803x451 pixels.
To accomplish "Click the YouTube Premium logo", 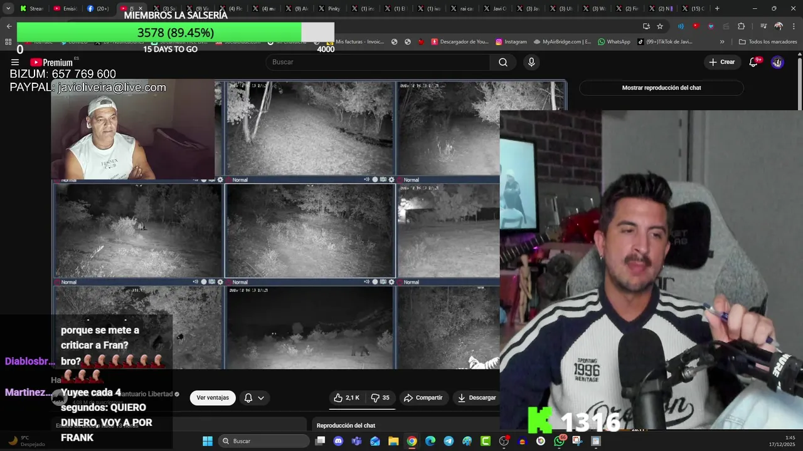I will point(51,62).
